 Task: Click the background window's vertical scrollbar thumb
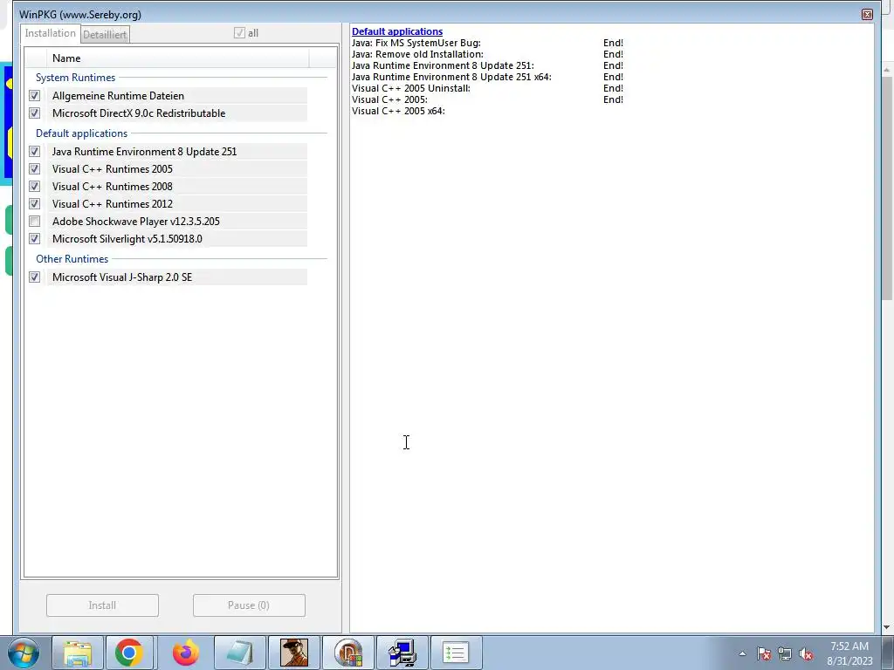[887, 188]
